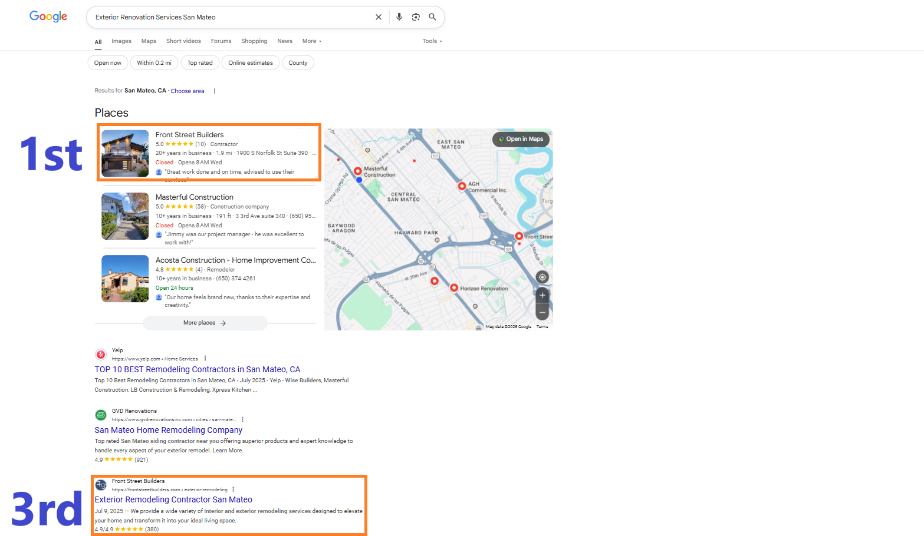Click the yelp.com Home Services URL
The height and width of the screenshot is (536, 924).
coord(155,359)
